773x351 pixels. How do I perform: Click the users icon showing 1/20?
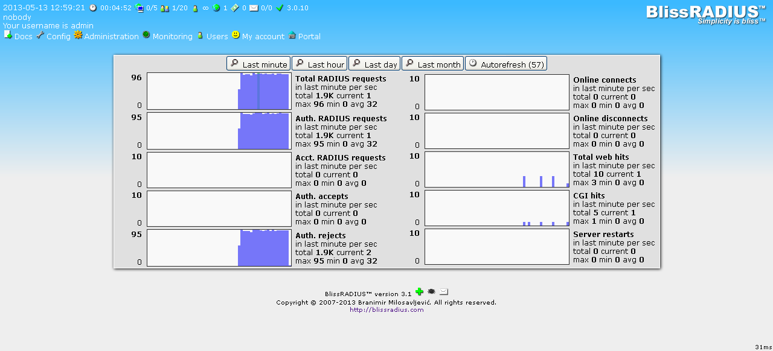pyautogui.click(x=164, y=8)
